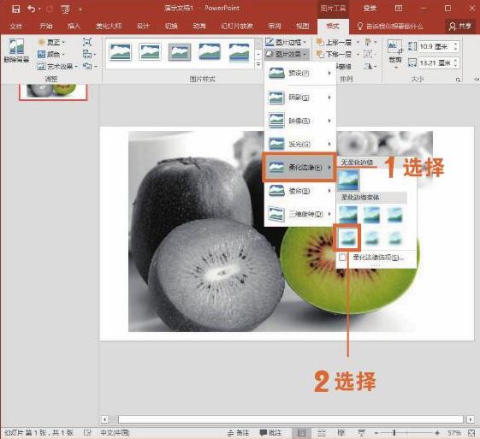Switch to slide sorter view in status bar

(x=322, y=432)
